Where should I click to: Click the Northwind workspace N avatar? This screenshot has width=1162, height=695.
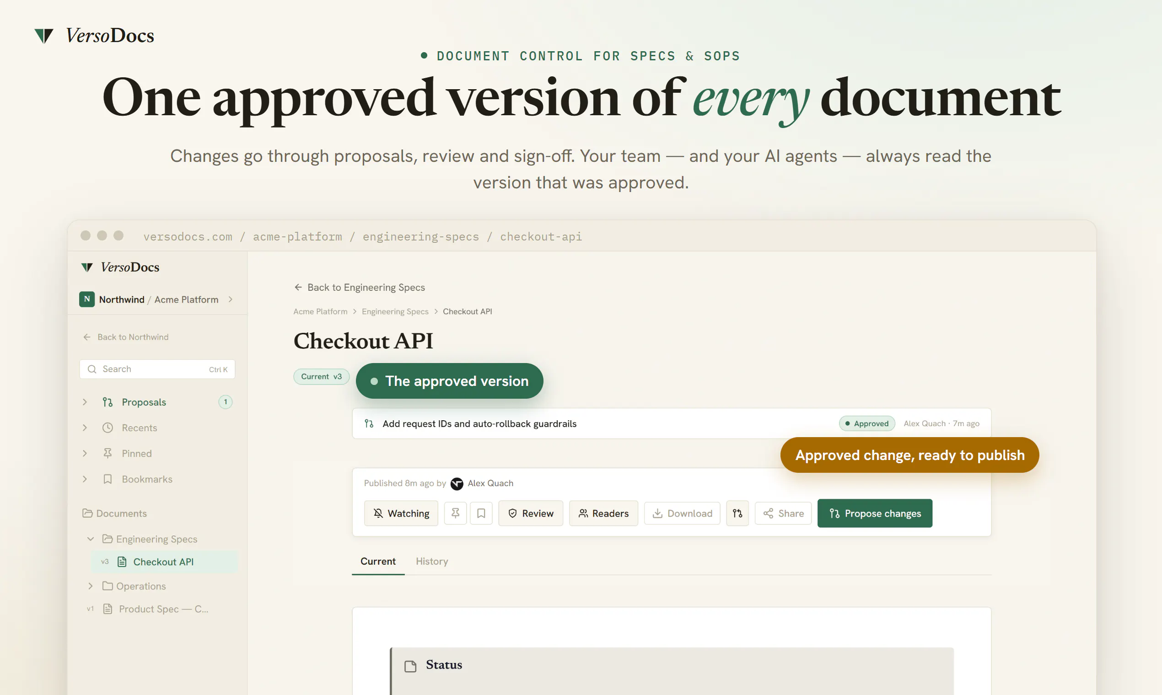pyautogui.click(x=86, y=299)
